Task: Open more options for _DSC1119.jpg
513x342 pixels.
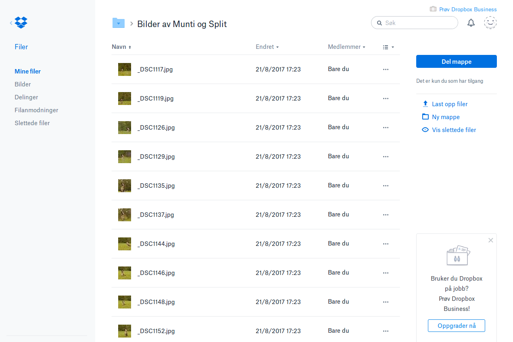Action: pyautogui.click(x=386, y=99)
